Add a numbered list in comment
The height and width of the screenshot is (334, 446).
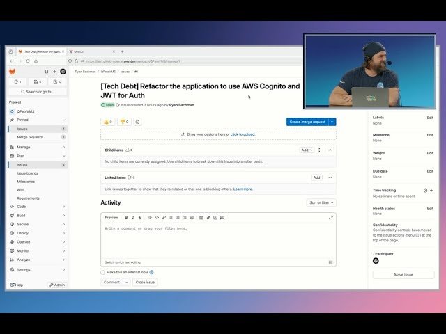(178, 218)
